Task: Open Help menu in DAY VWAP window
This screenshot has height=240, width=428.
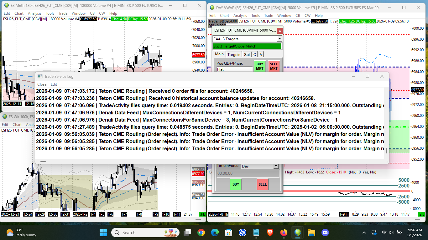Action: [319, 16]
